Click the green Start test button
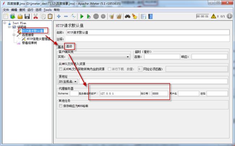 pyautogui.click(x=82, y=16)
